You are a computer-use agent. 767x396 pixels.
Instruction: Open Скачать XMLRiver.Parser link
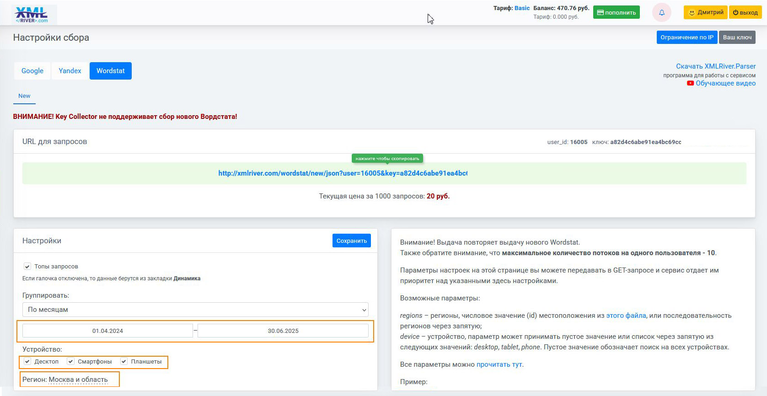716,66
